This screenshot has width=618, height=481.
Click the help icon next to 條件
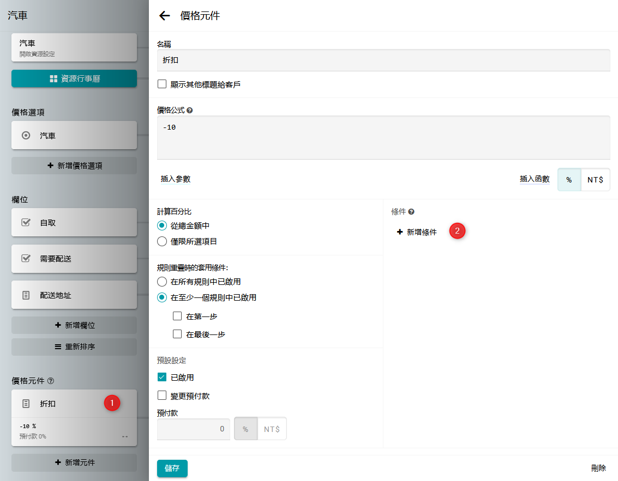[411, 211]
